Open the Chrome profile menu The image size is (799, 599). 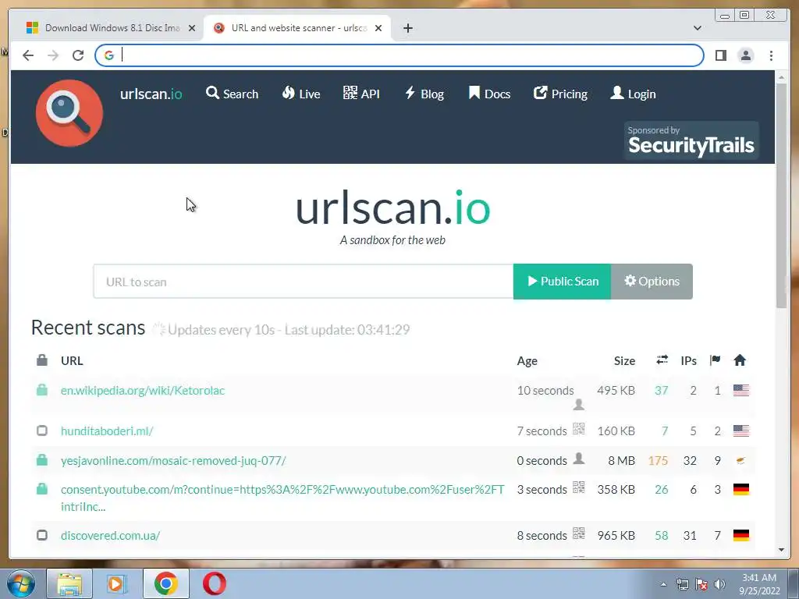[745, 55]
